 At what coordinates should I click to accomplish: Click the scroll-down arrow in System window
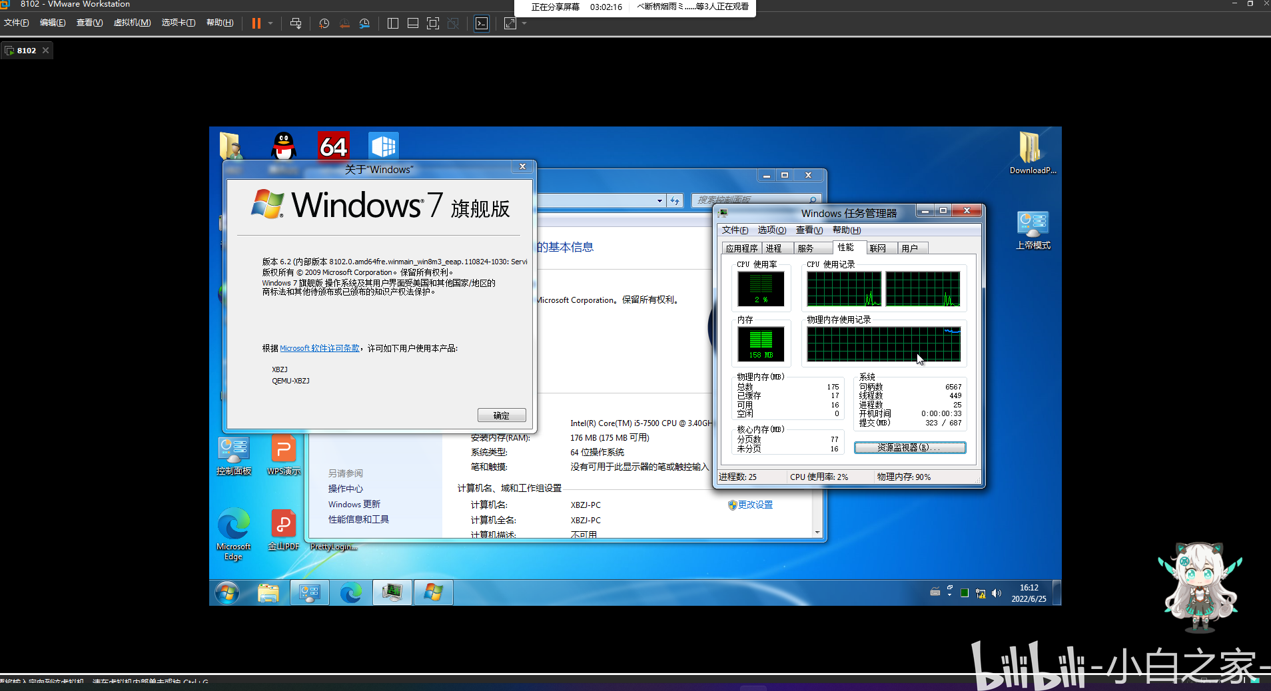click(x=817, y=532)
